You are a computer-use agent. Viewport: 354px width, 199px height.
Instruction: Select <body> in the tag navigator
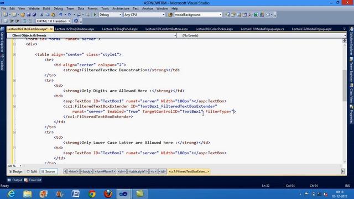(x=86, y=171)
